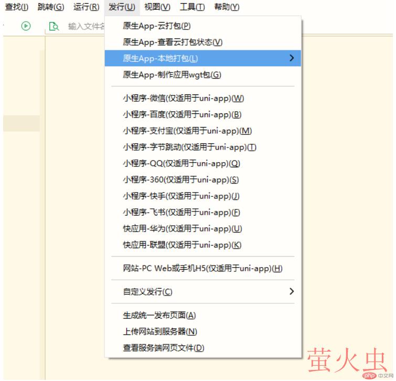
Task: Choose 快应用-联盟 publish option
Action: pos(203,245)
